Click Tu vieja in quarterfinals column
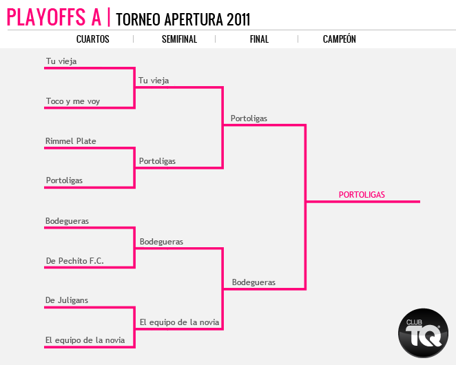Viewport: 456px width, 365px height. pyautogui.click(x=61, y=61)
